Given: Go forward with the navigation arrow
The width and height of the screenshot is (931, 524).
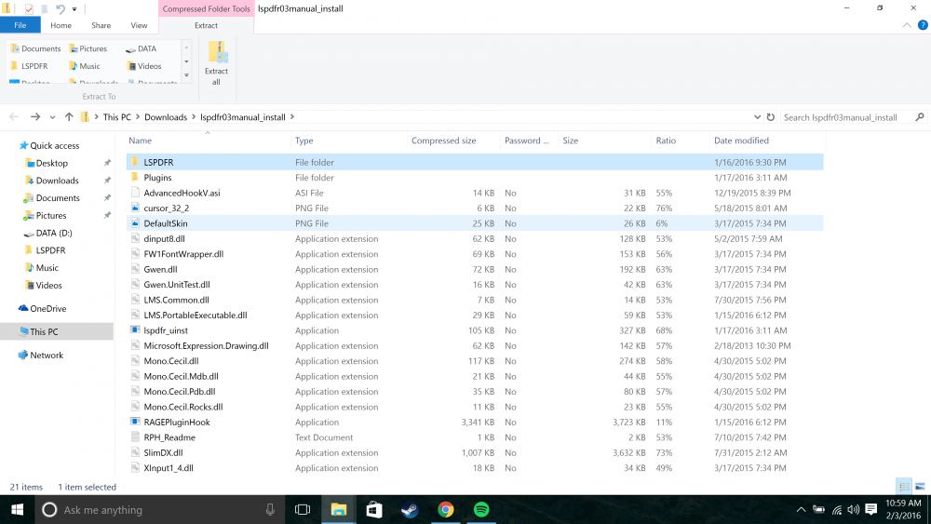Looking at the screenshot, I should (x=35, y=117).
